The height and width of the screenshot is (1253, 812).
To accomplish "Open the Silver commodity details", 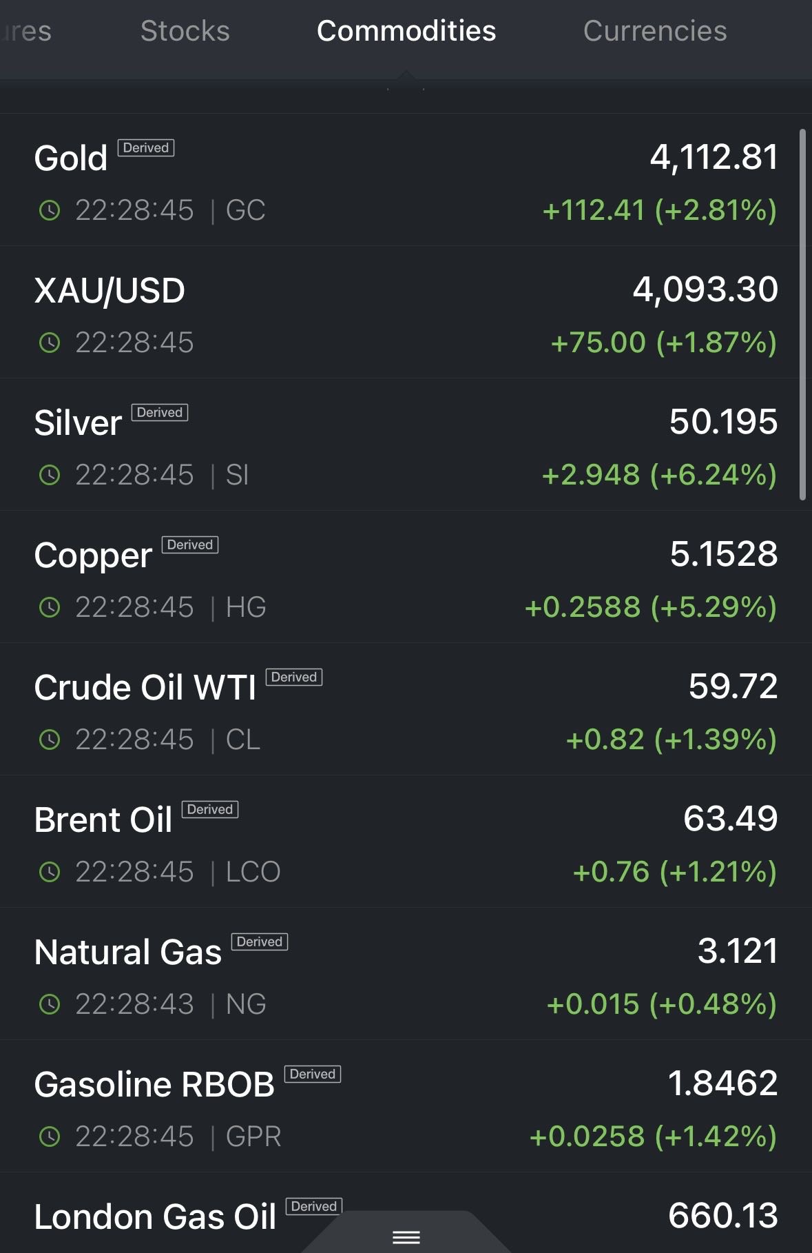I will (78, 423).
